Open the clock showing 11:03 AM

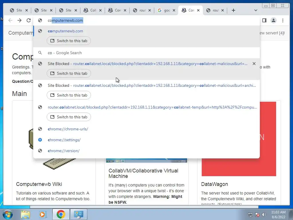pyautogui.click(x=278, y=215)
